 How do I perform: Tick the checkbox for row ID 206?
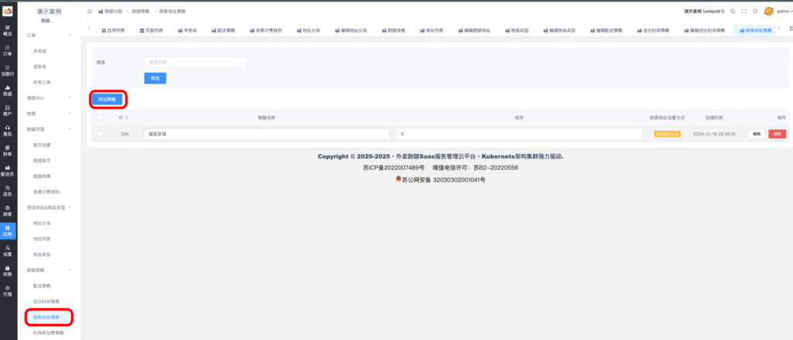99,134
